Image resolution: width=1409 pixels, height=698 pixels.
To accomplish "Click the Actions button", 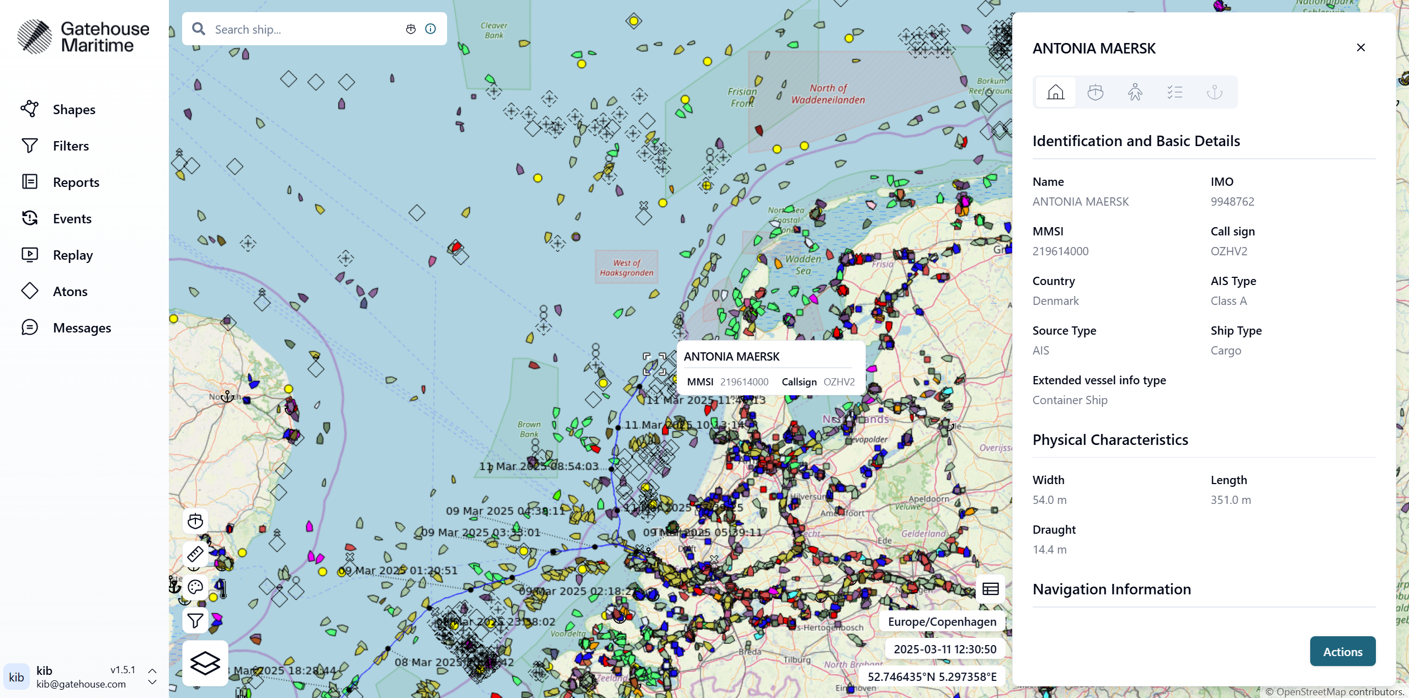I will 1342,651.
